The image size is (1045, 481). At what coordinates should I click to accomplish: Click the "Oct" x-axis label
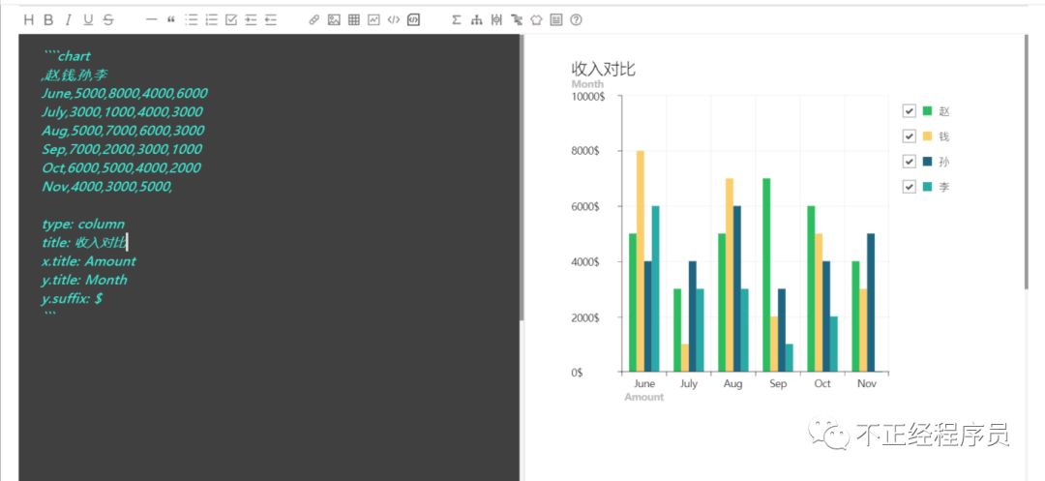(822, 383)
